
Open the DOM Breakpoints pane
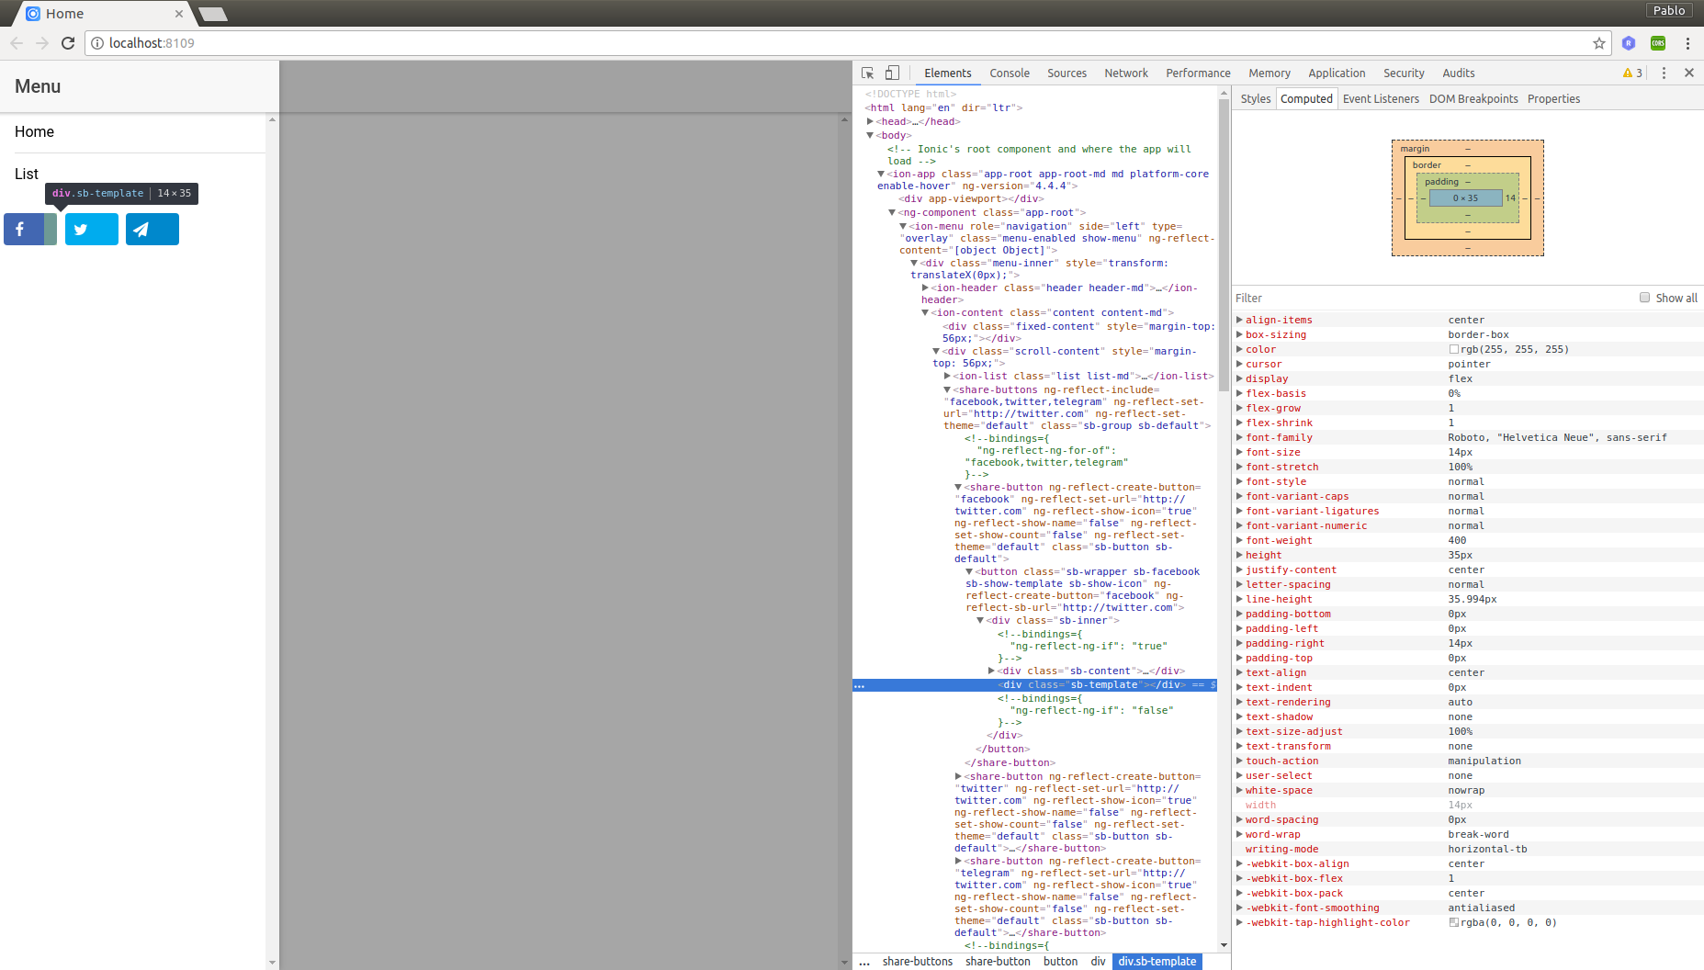point(1473,99)
